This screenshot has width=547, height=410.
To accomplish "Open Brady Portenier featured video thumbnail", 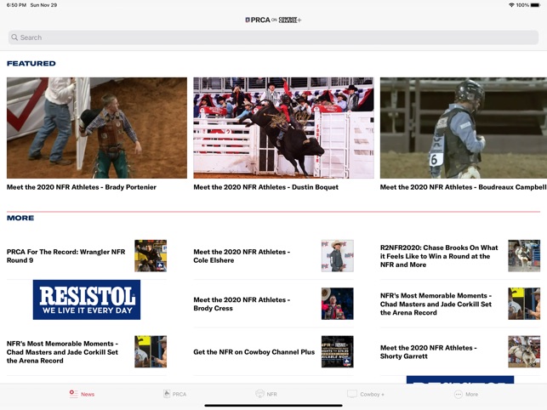I will pos(97,128).
